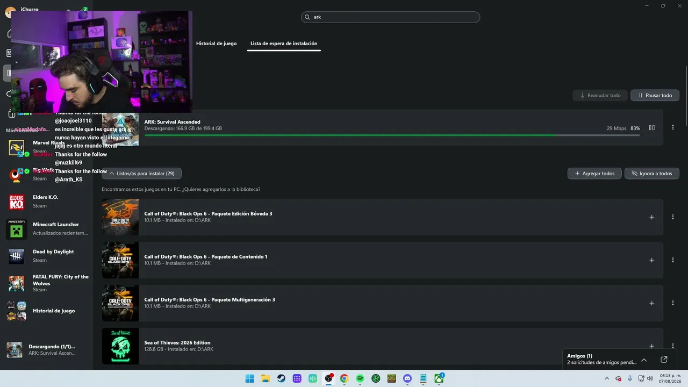
Task: Open options for Paquete Edición Bóveda 3
Action: click(x=673, y=217)
